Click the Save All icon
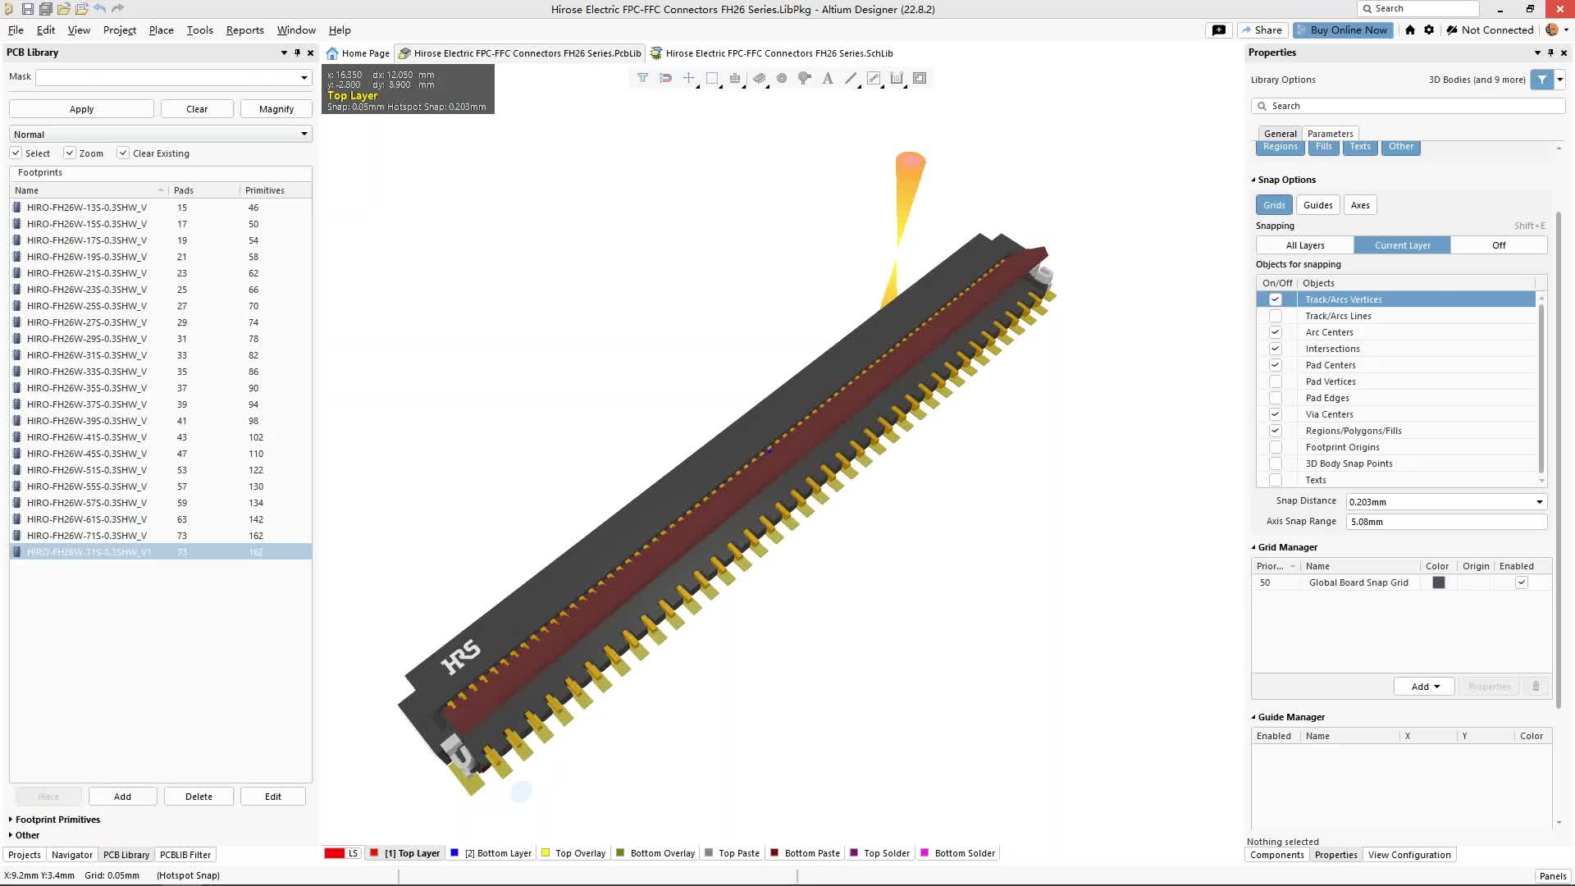Image resolution: width=1575 pixels, height=886 pixels. pyautogui.click(x=45, y=9)
